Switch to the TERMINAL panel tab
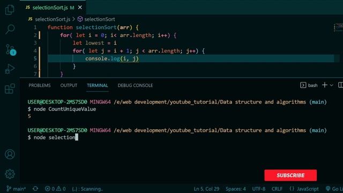This screenshot has width=343, height=193. point(98,85)
